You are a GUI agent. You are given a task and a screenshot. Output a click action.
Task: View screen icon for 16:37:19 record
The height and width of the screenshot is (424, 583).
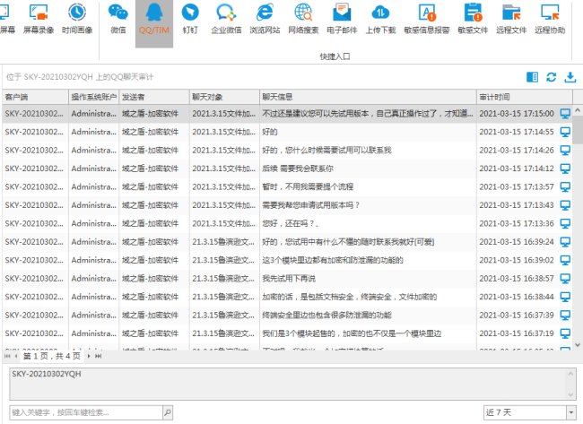pyautogui.click(x=565, y=333)
